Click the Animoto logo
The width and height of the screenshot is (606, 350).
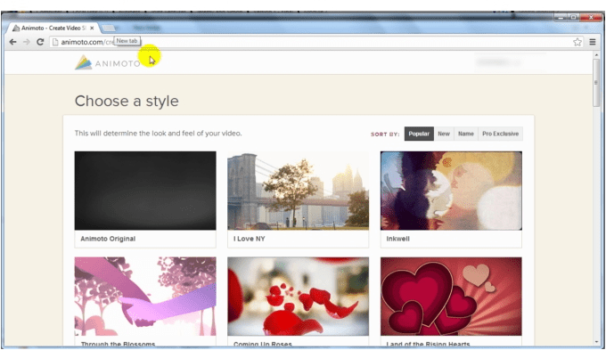tap(108, 62)
